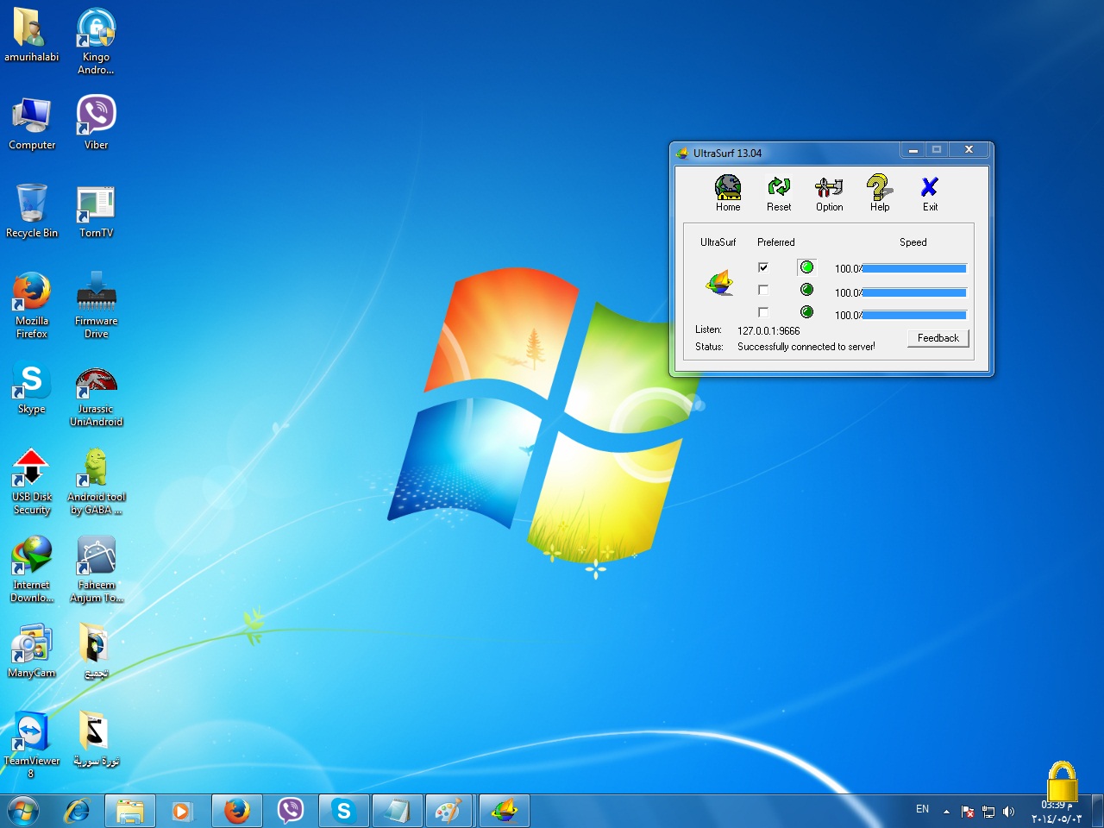Viewport: 1104px width, 828px height.
Task: Switch to Skype in the taskbar
Action: coord(344,811)
